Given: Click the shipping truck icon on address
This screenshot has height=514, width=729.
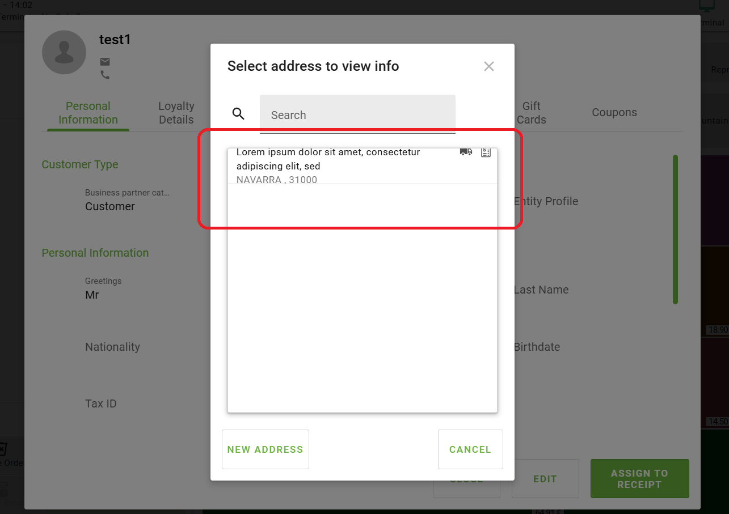Looking at the screenshot, I should pos(466,152).
